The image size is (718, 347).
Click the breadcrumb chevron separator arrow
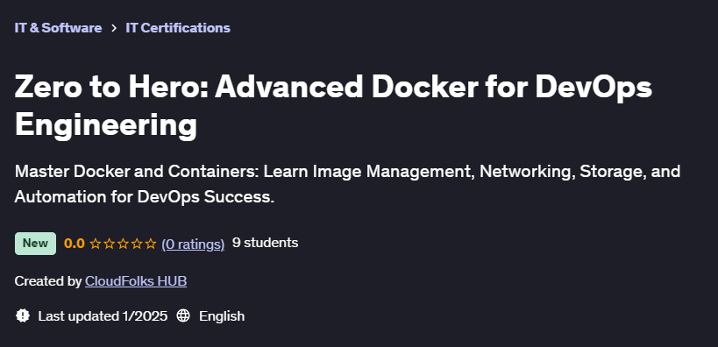114,28
